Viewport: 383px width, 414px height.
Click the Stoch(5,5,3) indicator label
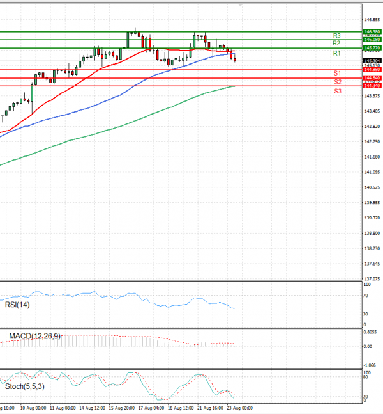(25, 386)
